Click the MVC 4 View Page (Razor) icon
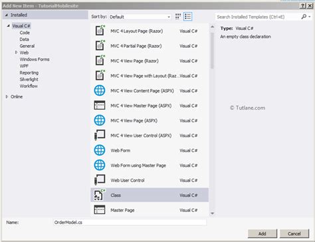The width and height of the screenshot is (315, 242). tap(100, 60)
